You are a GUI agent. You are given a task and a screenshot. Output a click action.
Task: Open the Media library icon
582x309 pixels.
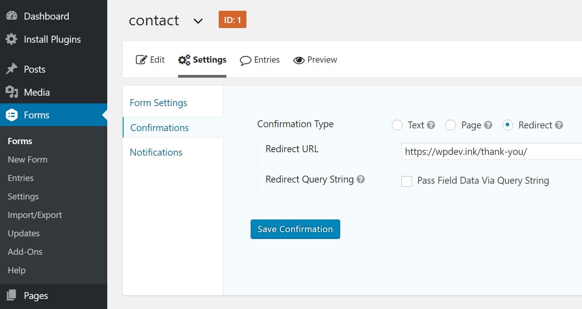pyautogui.click(x=12, y=92)
